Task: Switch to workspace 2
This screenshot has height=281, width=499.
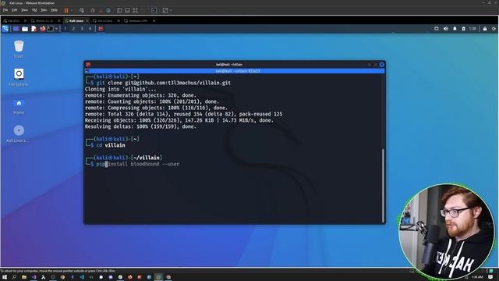Action: tap(73, 29)
